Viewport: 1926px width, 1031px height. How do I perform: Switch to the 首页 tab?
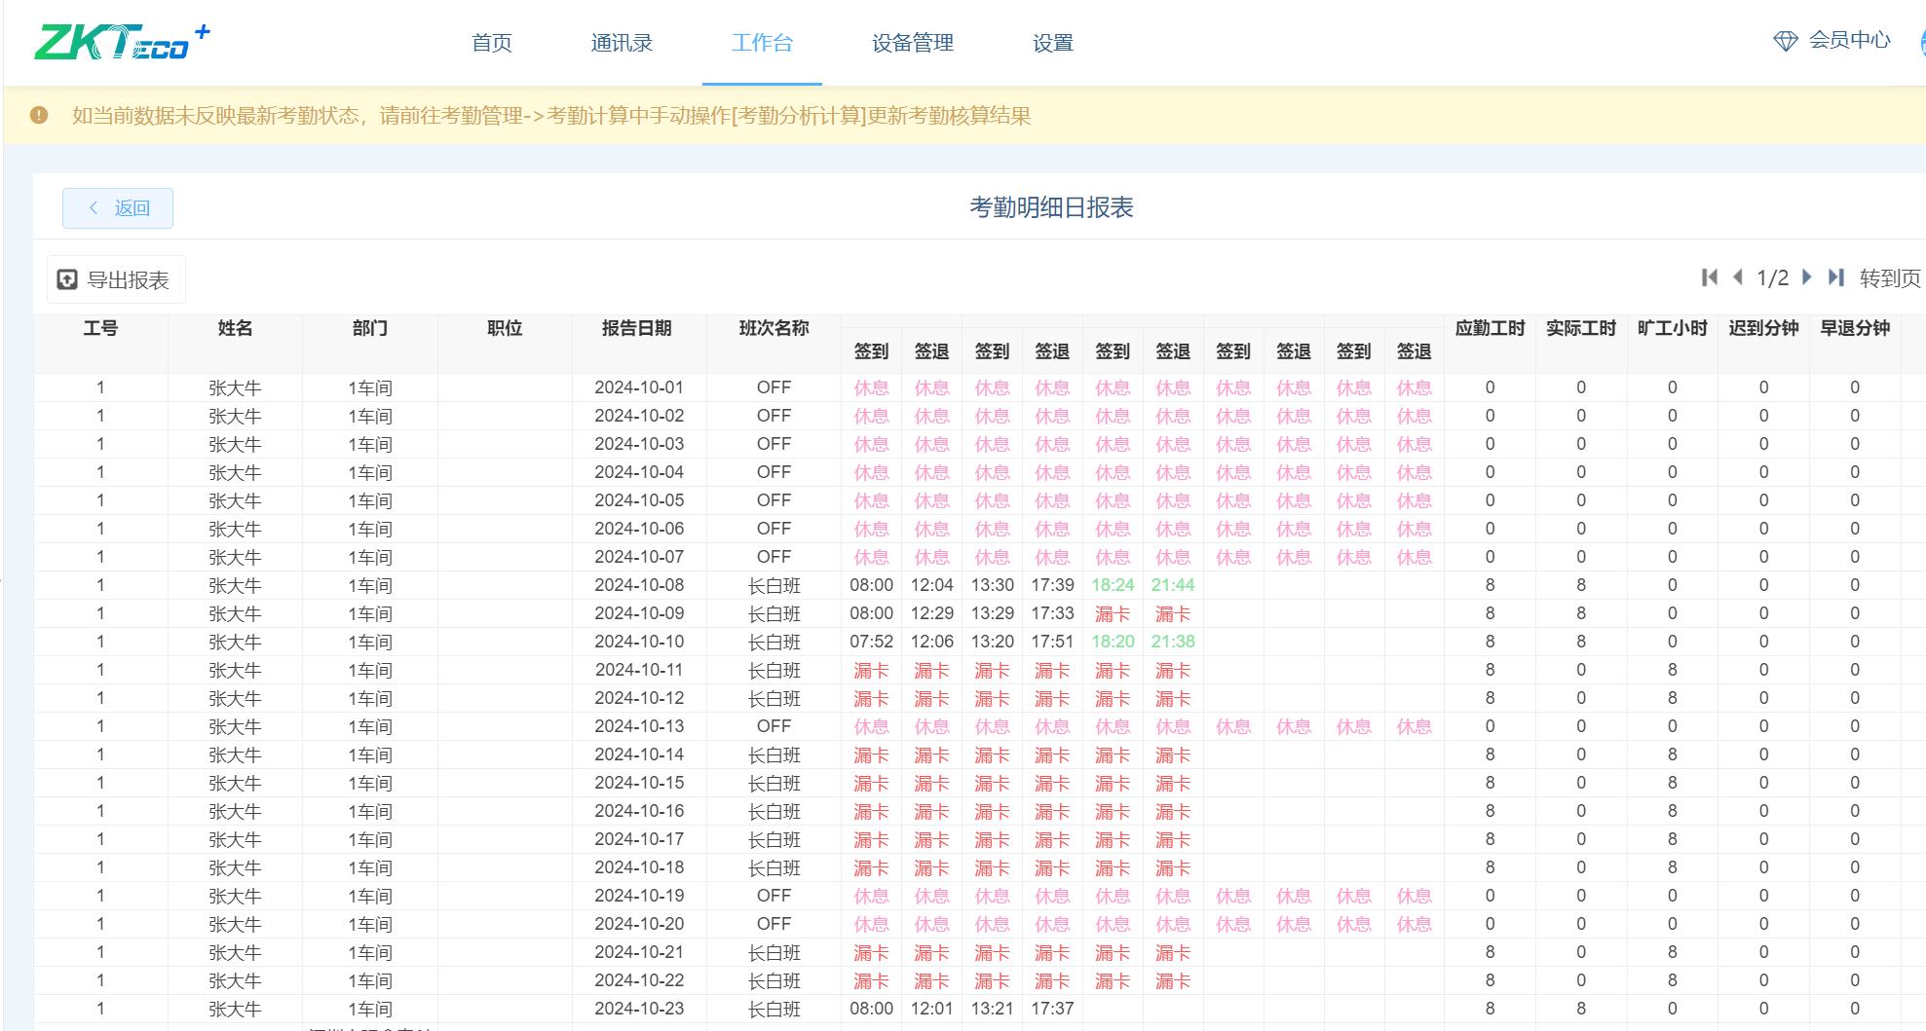492,43
